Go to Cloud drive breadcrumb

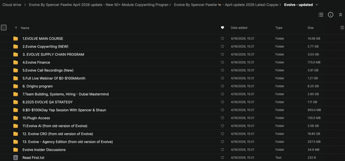(12, 5)
